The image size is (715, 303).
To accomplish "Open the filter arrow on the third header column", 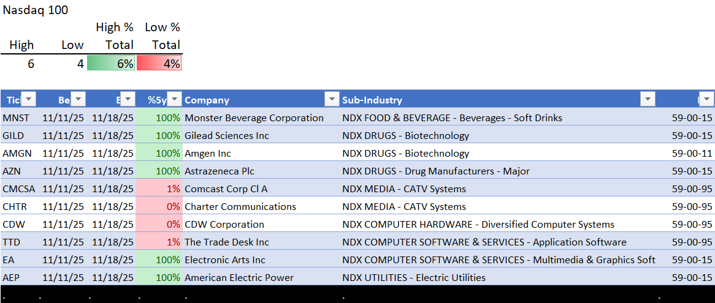I will point(128,100).
